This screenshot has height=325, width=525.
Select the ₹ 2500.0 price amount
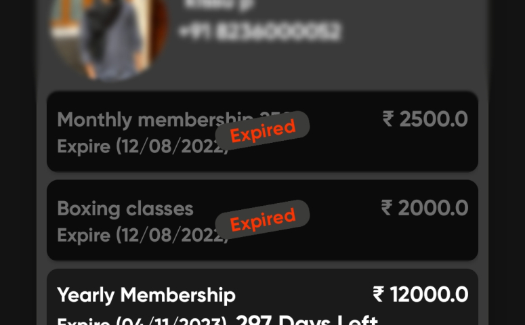[425, 119]
